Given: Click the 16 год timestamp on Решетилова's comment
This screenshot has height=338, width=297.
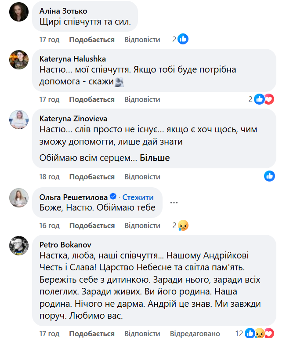Looking at the screenshot, I should [x=49, y=225].
